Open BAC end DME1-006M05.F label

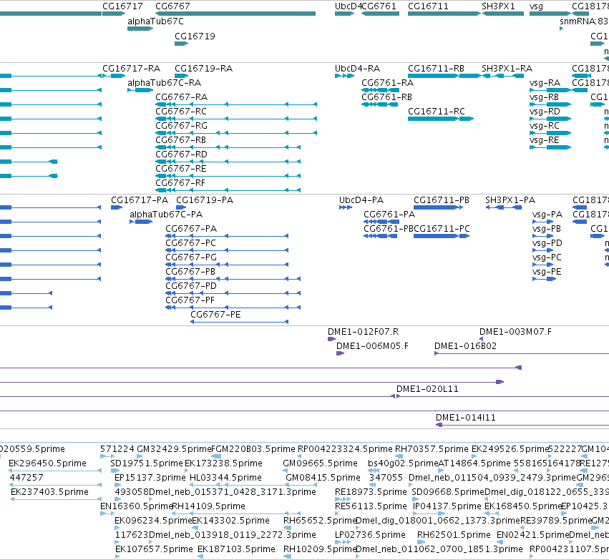(372, 346)
